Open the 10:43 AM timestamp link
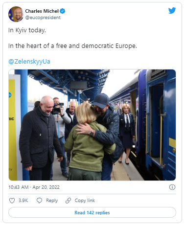The width and height of the screenshot is (185, 227). coord(19,187)
